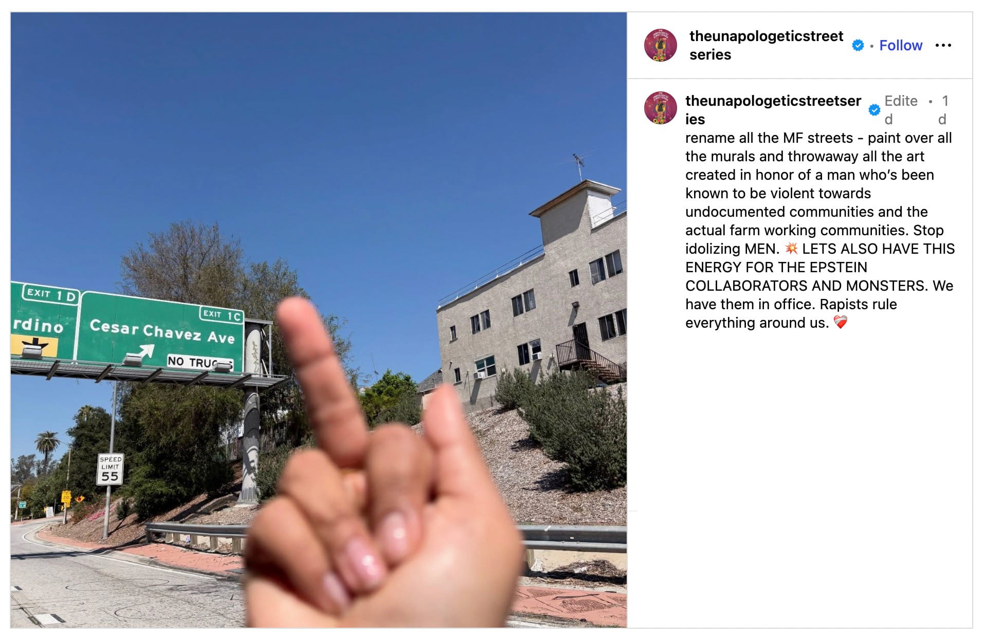984x641 pixels.
Task: Click the EXIT 1C tab on the sign
Action: [x=222, y=314]
